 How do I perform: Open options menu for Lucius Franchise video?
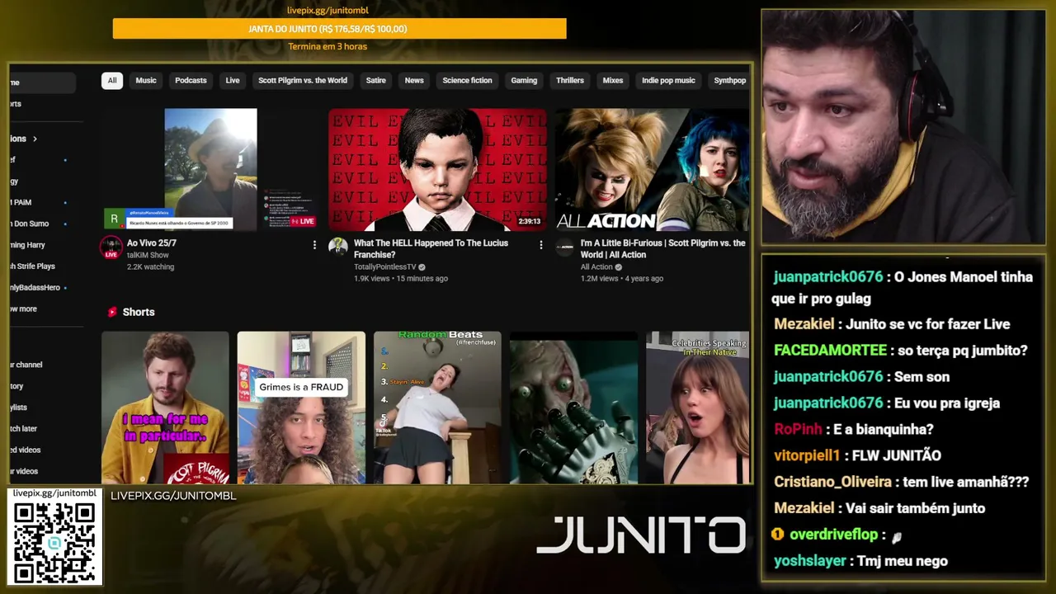[x=541, y=245]
